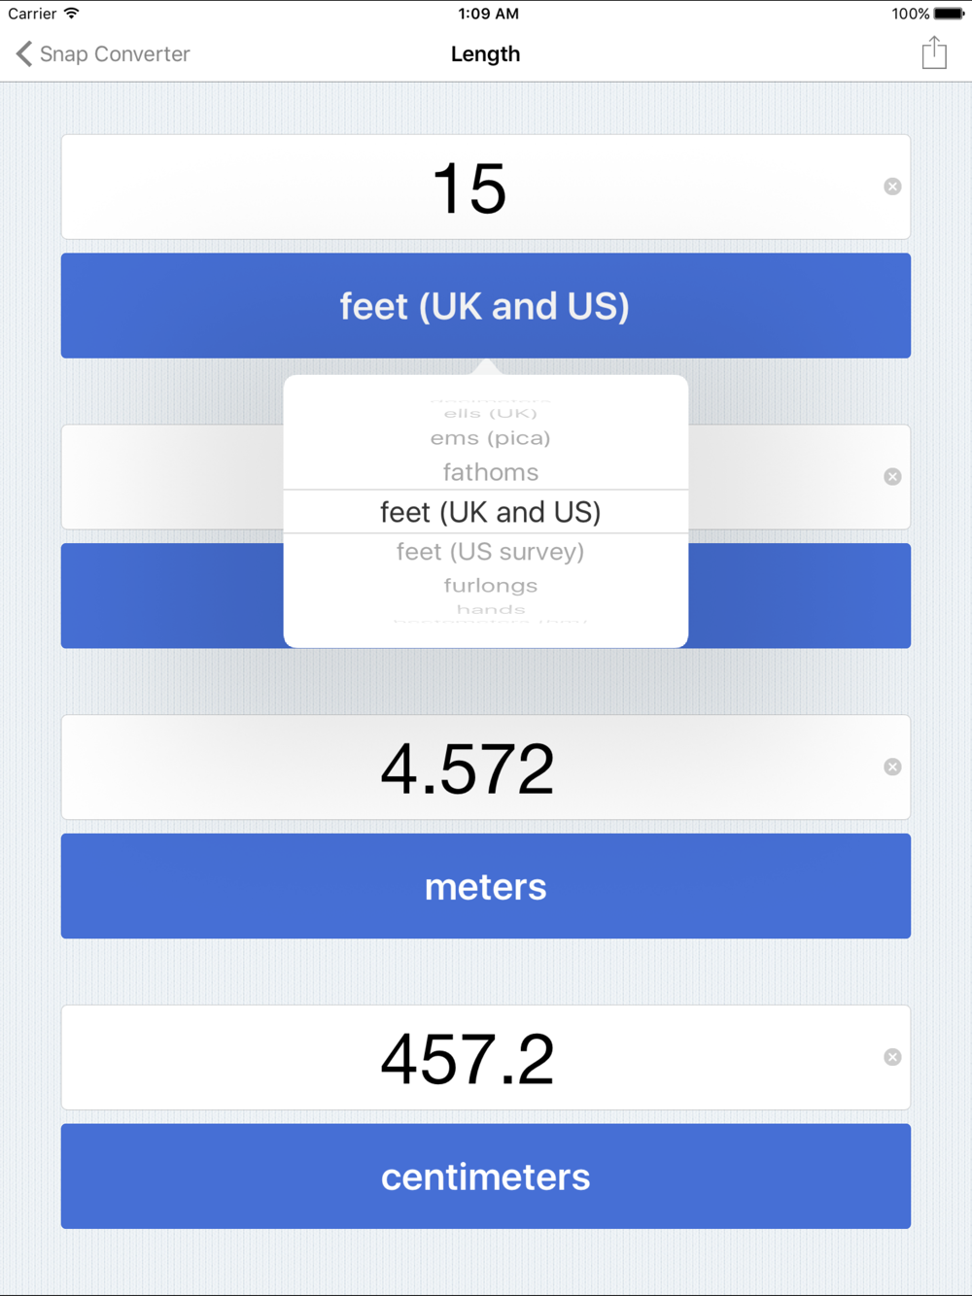Tap the share icon in top bar
Screen dimensions: 972x1296
pyautogui.click(x=934, y=52)
